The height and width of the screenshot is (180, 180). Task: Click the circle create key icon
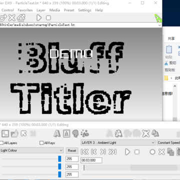click(152, 152)
